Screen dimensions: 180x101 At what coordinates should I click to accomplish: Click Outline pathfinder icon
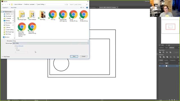pyautogui.click(x=174, y=57)
